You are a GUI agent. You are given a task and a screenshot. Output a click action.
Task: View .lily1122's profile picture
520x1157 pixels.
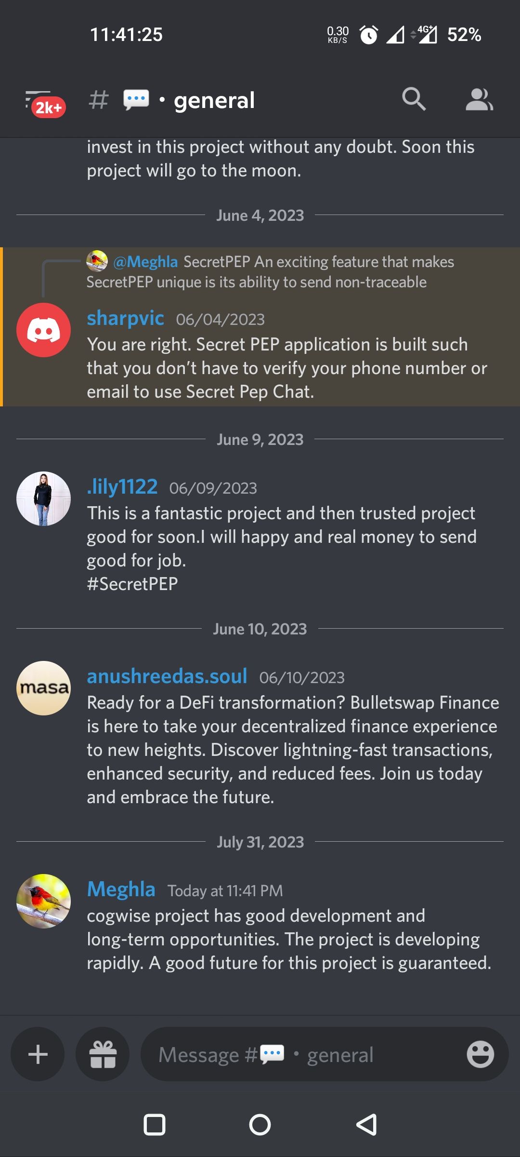(43, 498)
